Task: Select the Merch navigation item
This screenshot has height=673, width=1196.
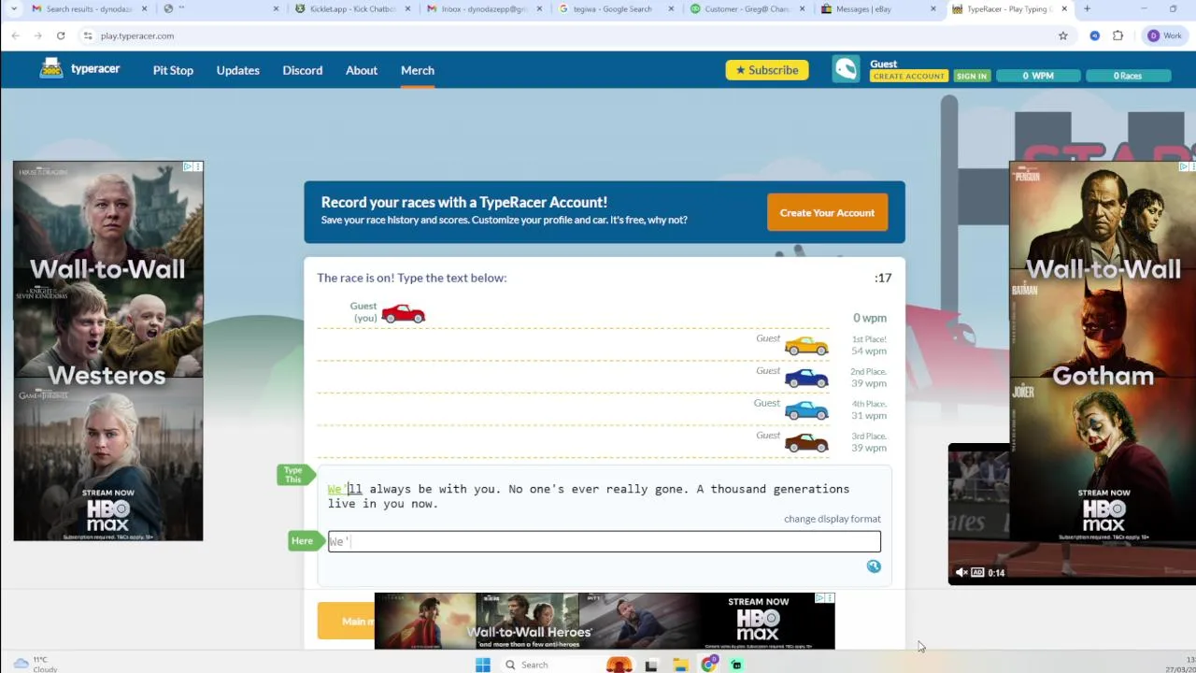Action: pos(418,70)
